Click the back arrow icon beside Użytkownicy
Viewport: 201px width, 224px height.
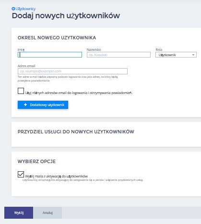[x=13, y=9]
